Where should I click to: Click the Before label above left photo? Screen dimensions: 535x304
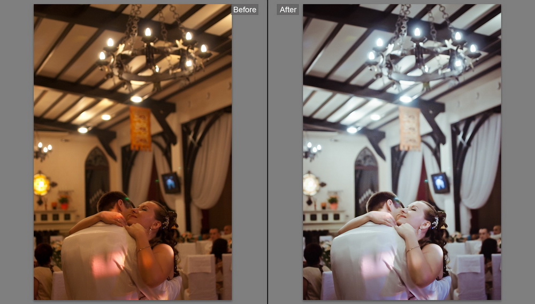pos(244,10)
